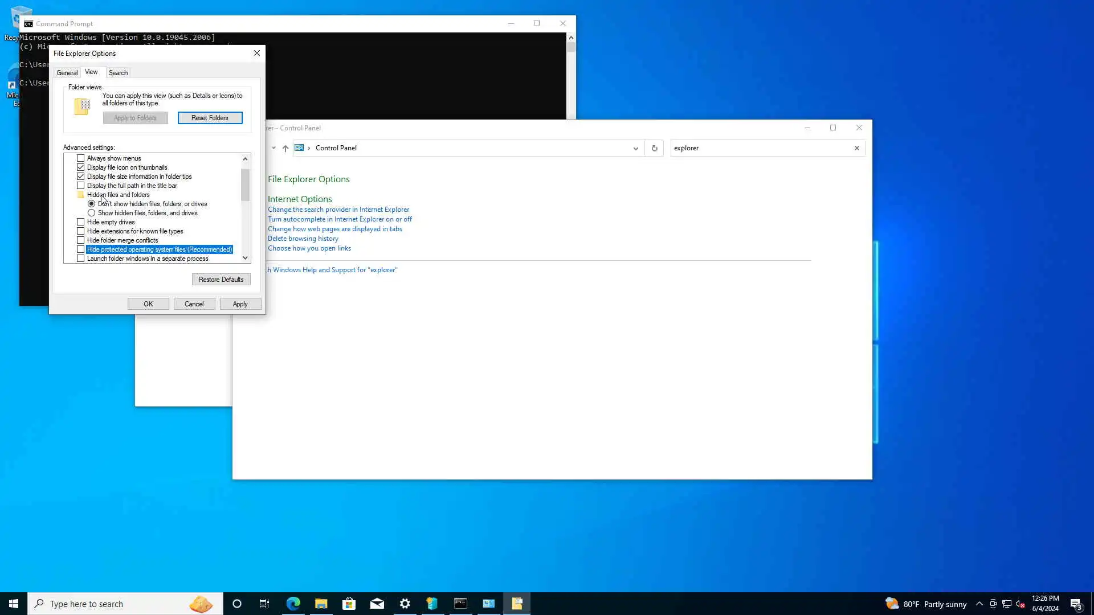Switch to the General tab
The width and height of the screenshot is (1094, 615).
(67, 73)
